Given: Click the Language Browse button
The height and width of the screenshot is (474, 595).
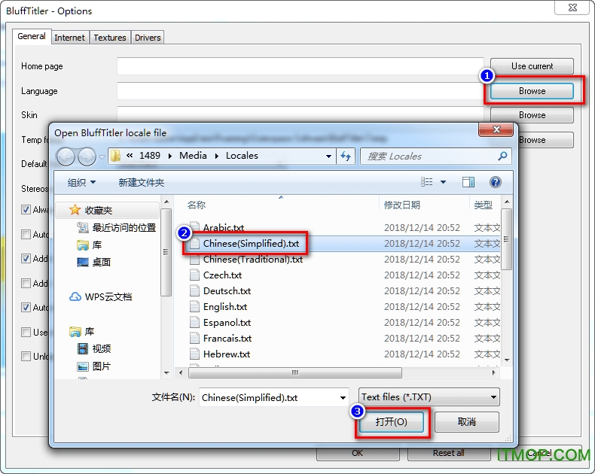Looking at the screenshot, I should 532,91.
